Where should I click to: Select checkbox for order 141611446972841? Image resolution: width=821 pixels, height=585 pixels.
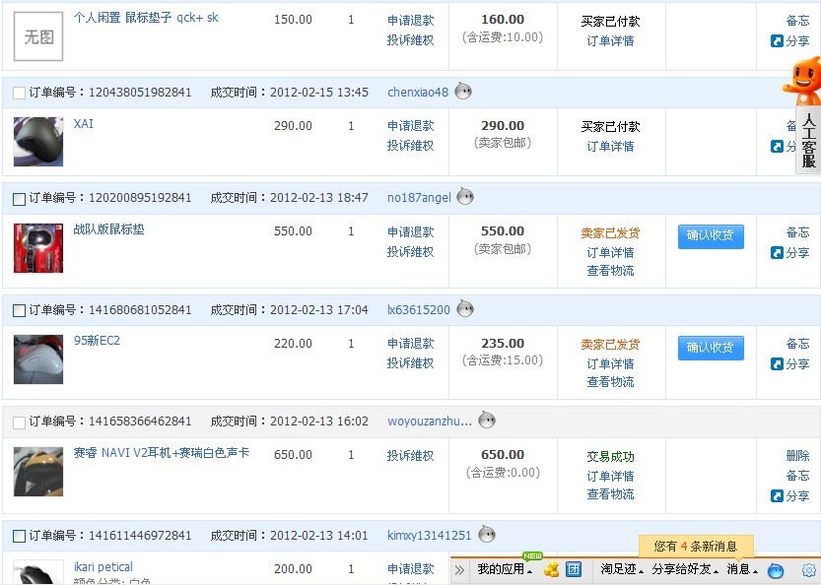point(19,537)
